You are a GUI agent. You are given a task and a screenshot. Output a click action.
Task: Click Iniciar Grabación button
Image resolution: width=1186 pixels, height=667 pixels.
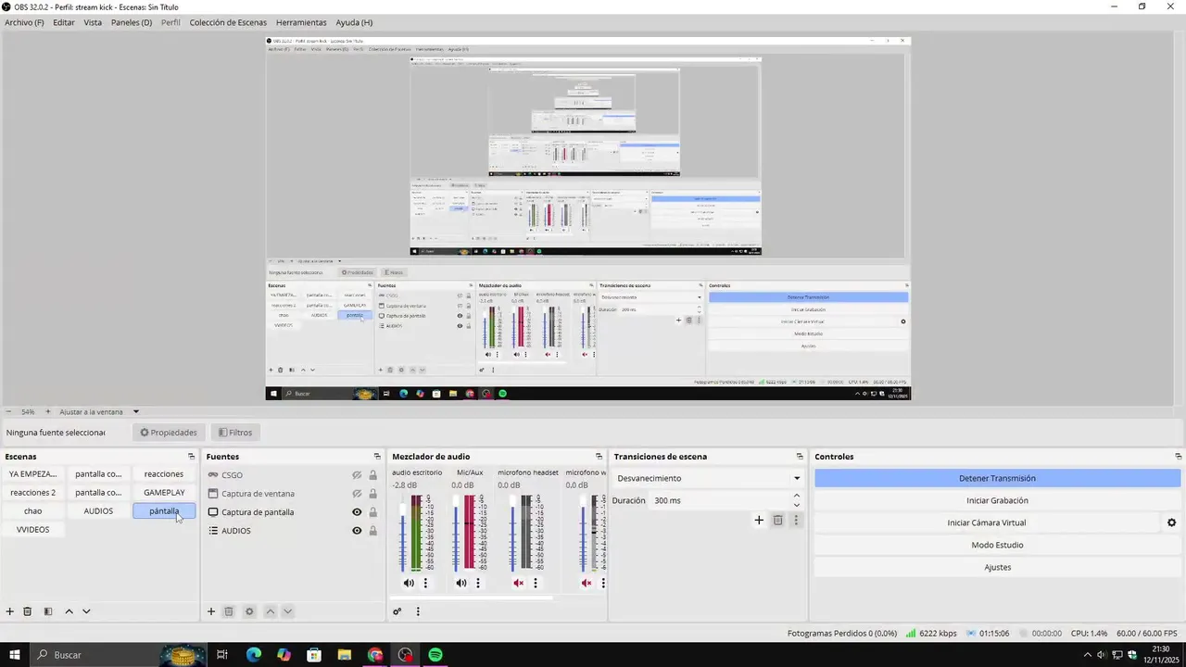(997, 500)
